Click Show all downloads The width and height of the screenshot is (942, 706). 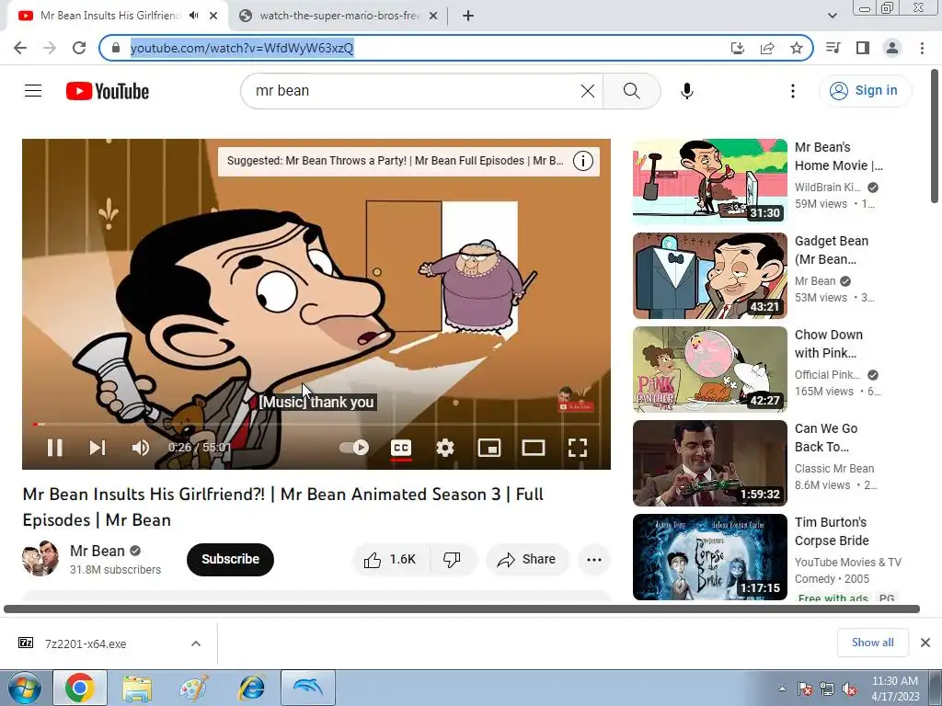click(872, 643)
